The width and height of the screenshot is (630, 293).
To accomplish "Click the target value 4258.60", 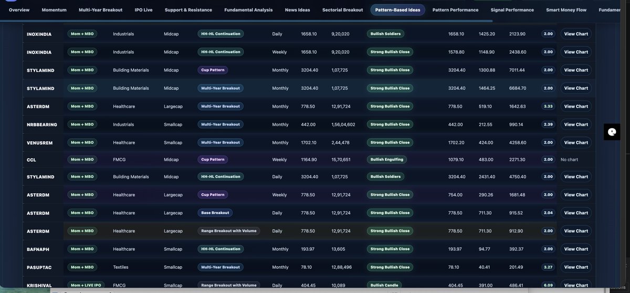I will pos(518,142).
